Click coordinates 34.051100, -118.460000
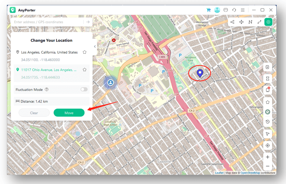286x184 pixels. click(40, 60)
